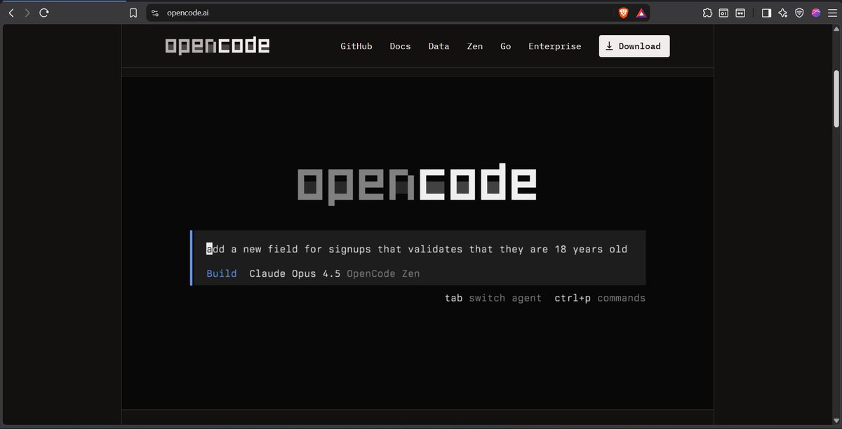This screenshot has height=429, width=842.
Task: Open the Data nav link
Action: pyautogui.click(x=439, y=46)
